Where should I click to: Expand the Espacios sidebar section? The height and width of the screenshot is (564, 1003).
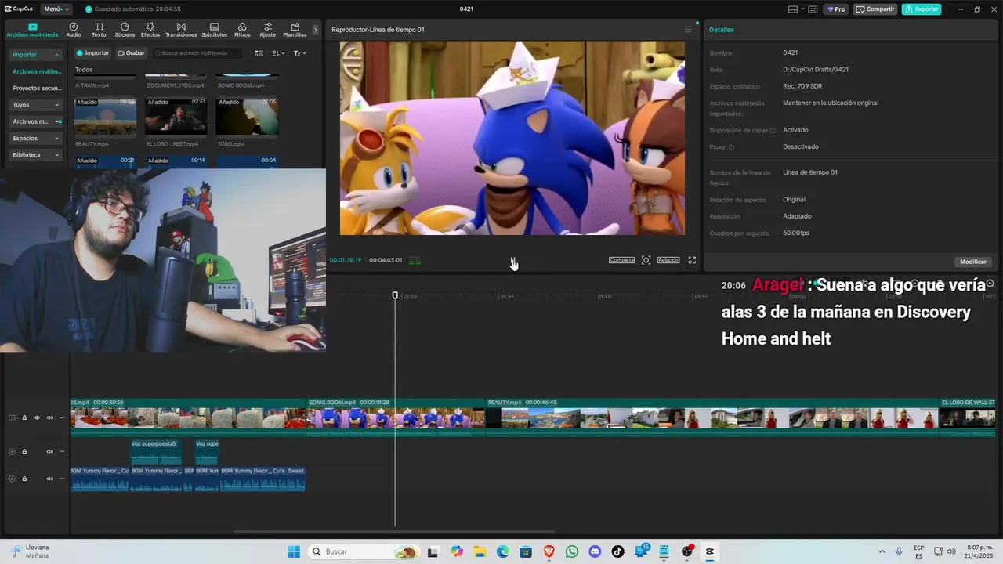(x=35, y=138)
